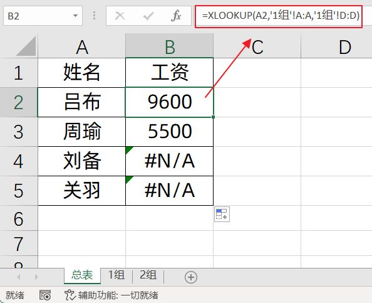Click the #N/A cell in 关羽 row
Viewport: 372px width, 303px height.
(x=169, y=191)
